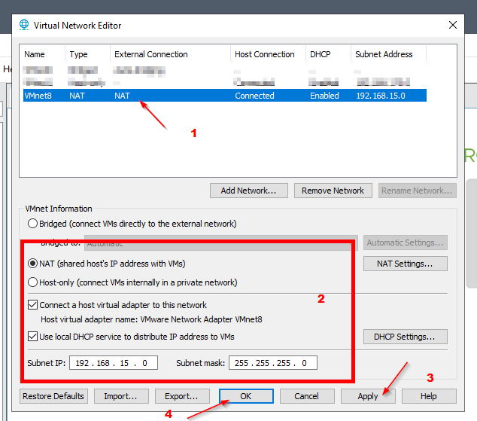The width and height of the screenshot is (477, 421).
Task: Click the Add Network button
Action: (248, 191)
